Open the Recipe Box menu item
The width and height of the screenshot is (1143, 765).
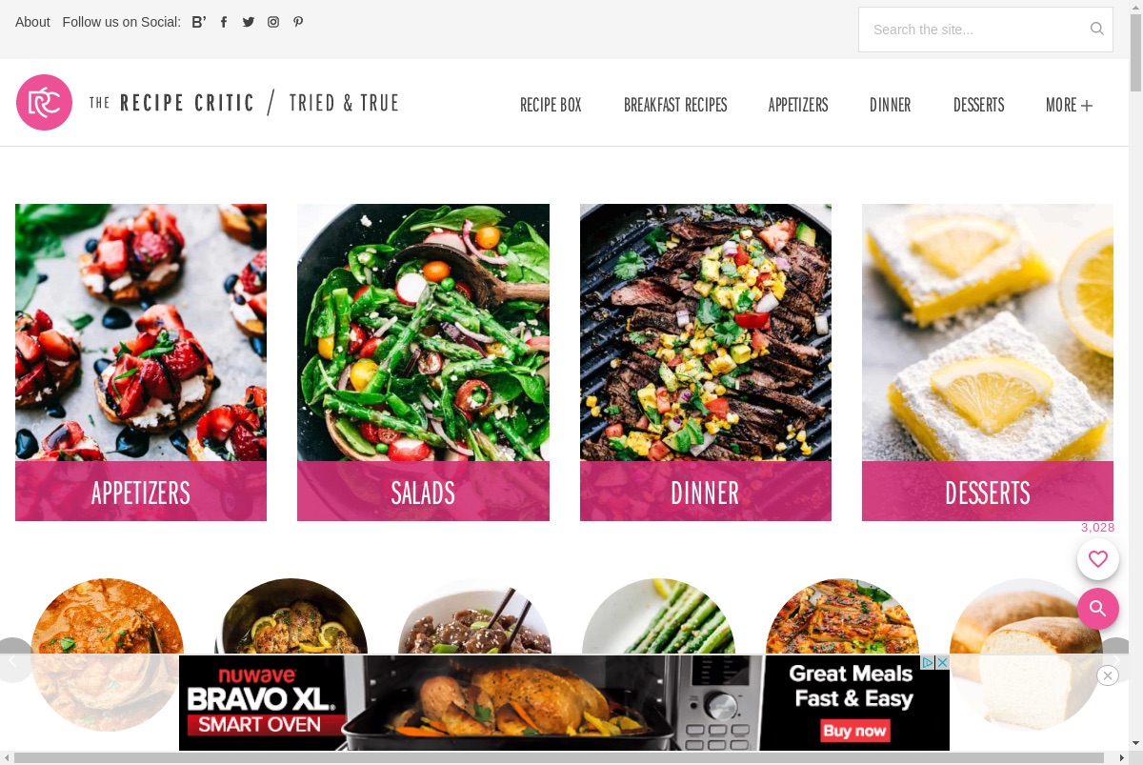551,105
